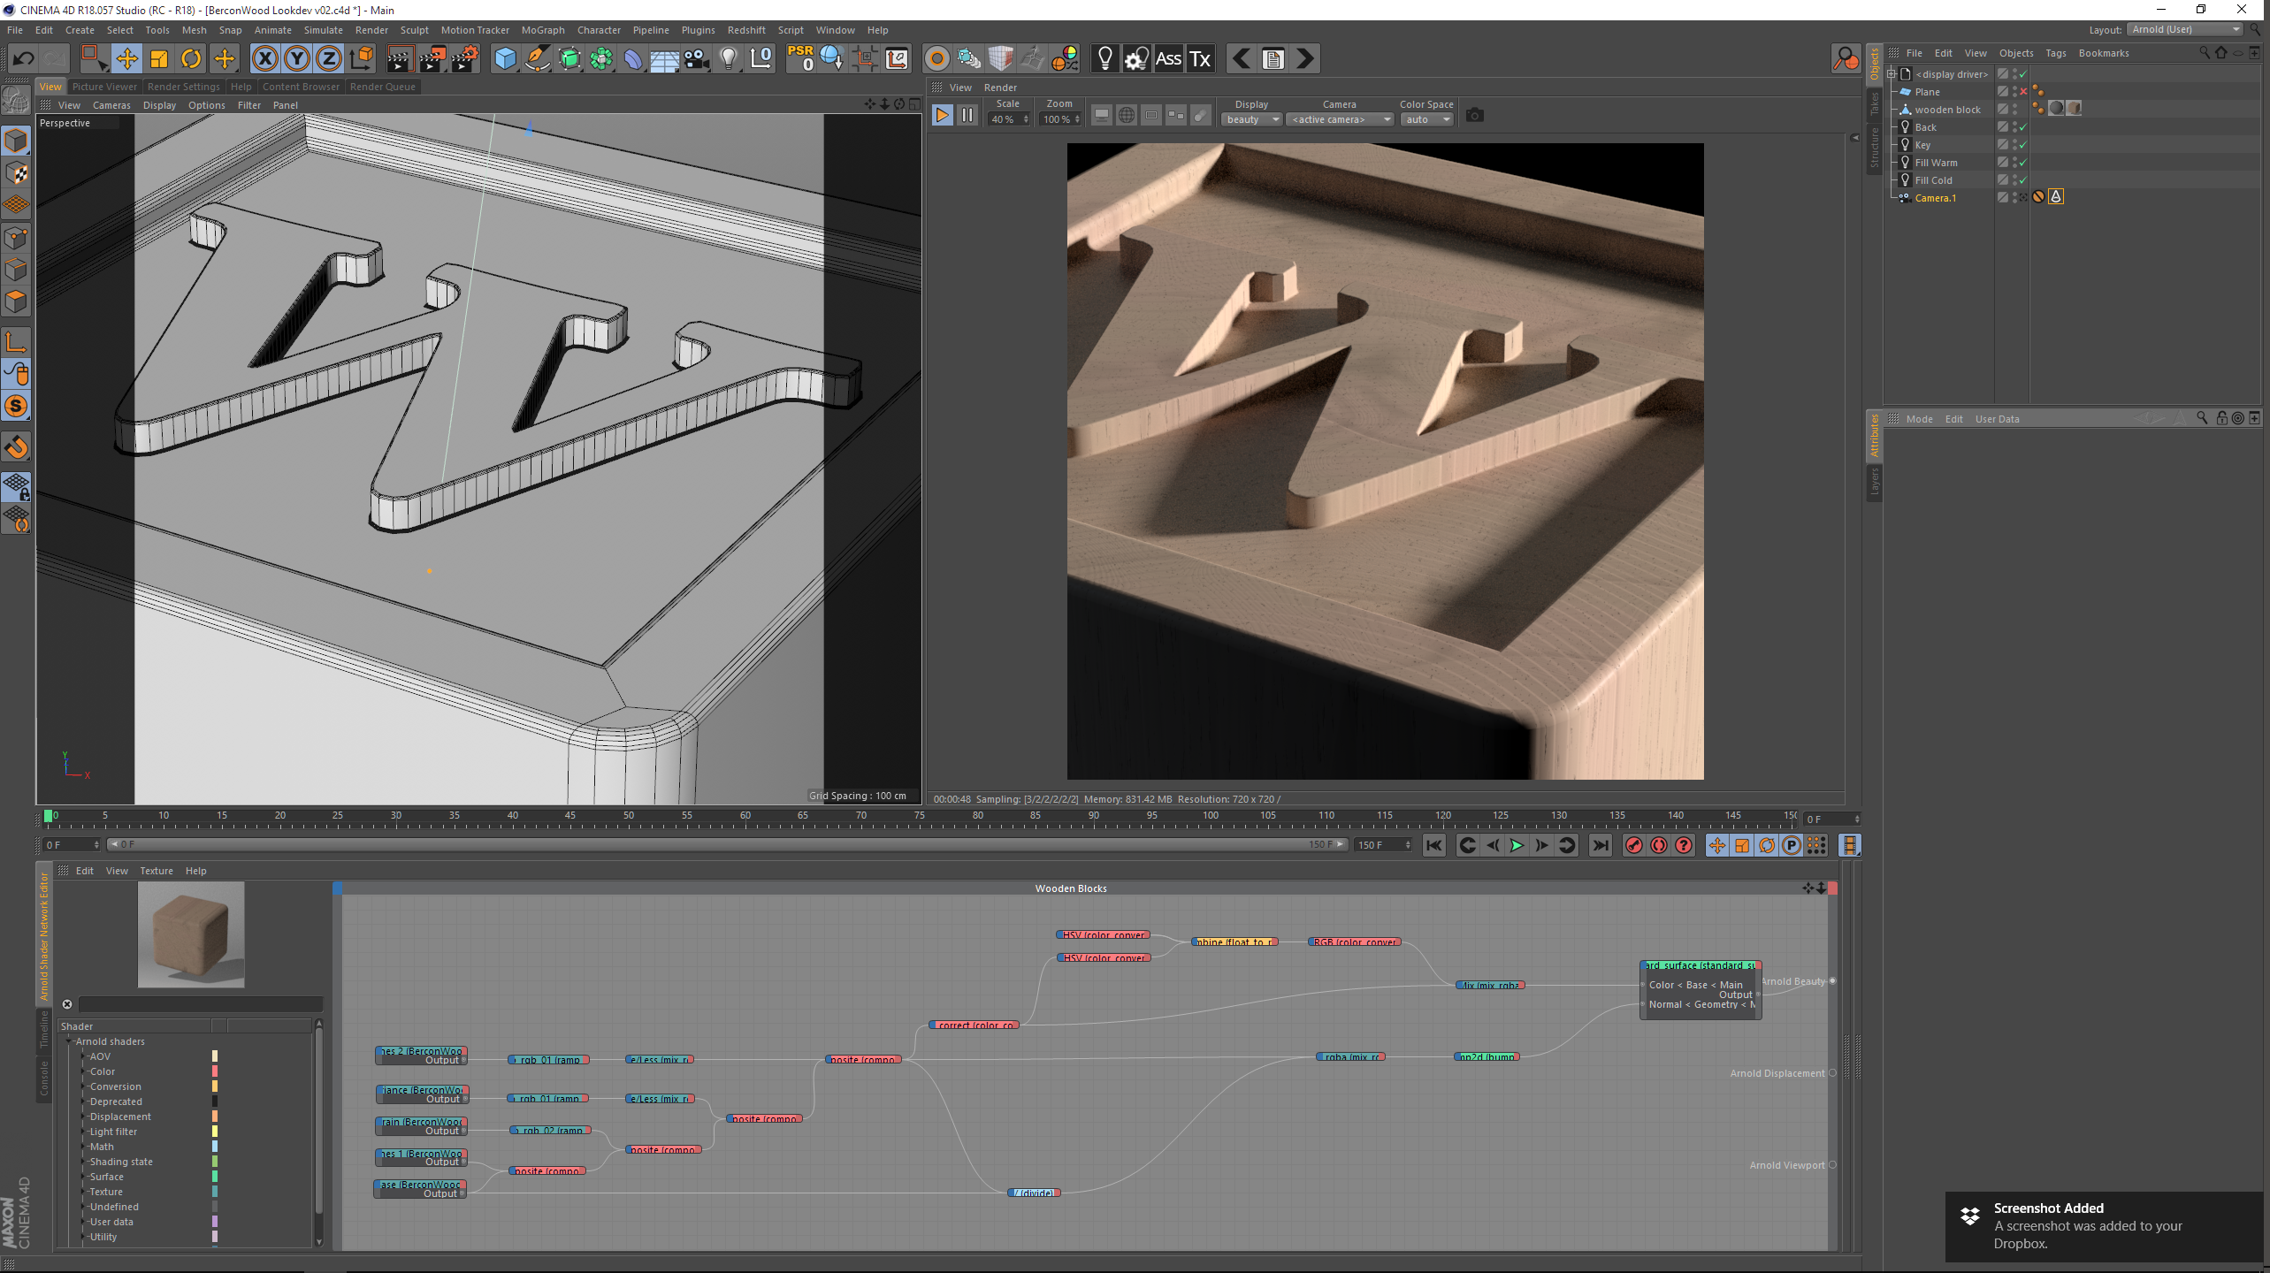Click the PSR reset icon

800,59
